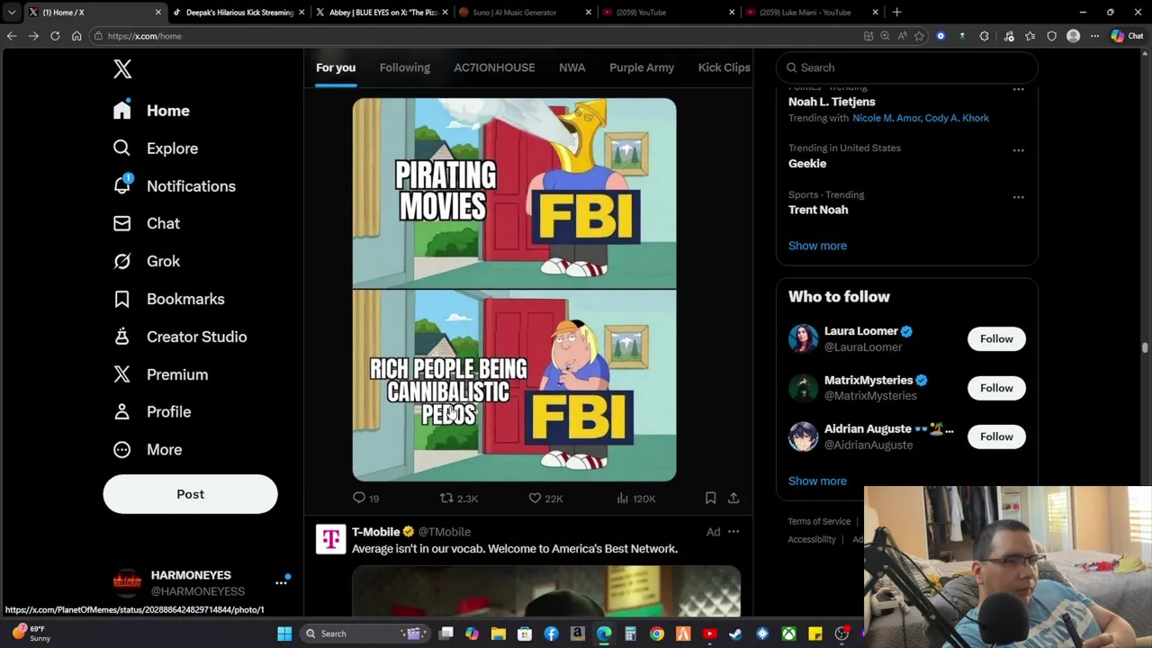Open Google Chrome from the taskbar
This screenshot has width=1152, height=648.
pyautogui.click(x=657, y=634)
